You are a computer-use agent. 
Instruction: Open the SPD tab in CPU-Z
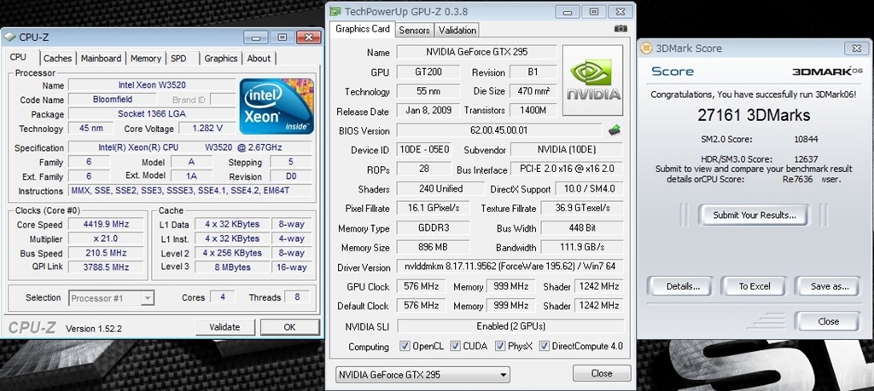click(178, 59)
